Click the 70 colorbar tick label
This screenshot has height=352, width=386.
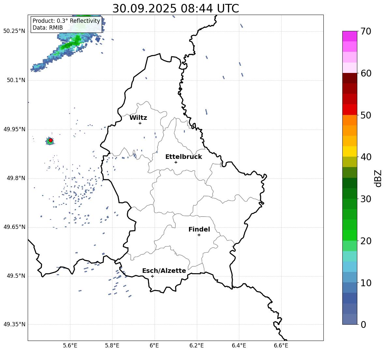pyautogui.click(x=366, y=32)
